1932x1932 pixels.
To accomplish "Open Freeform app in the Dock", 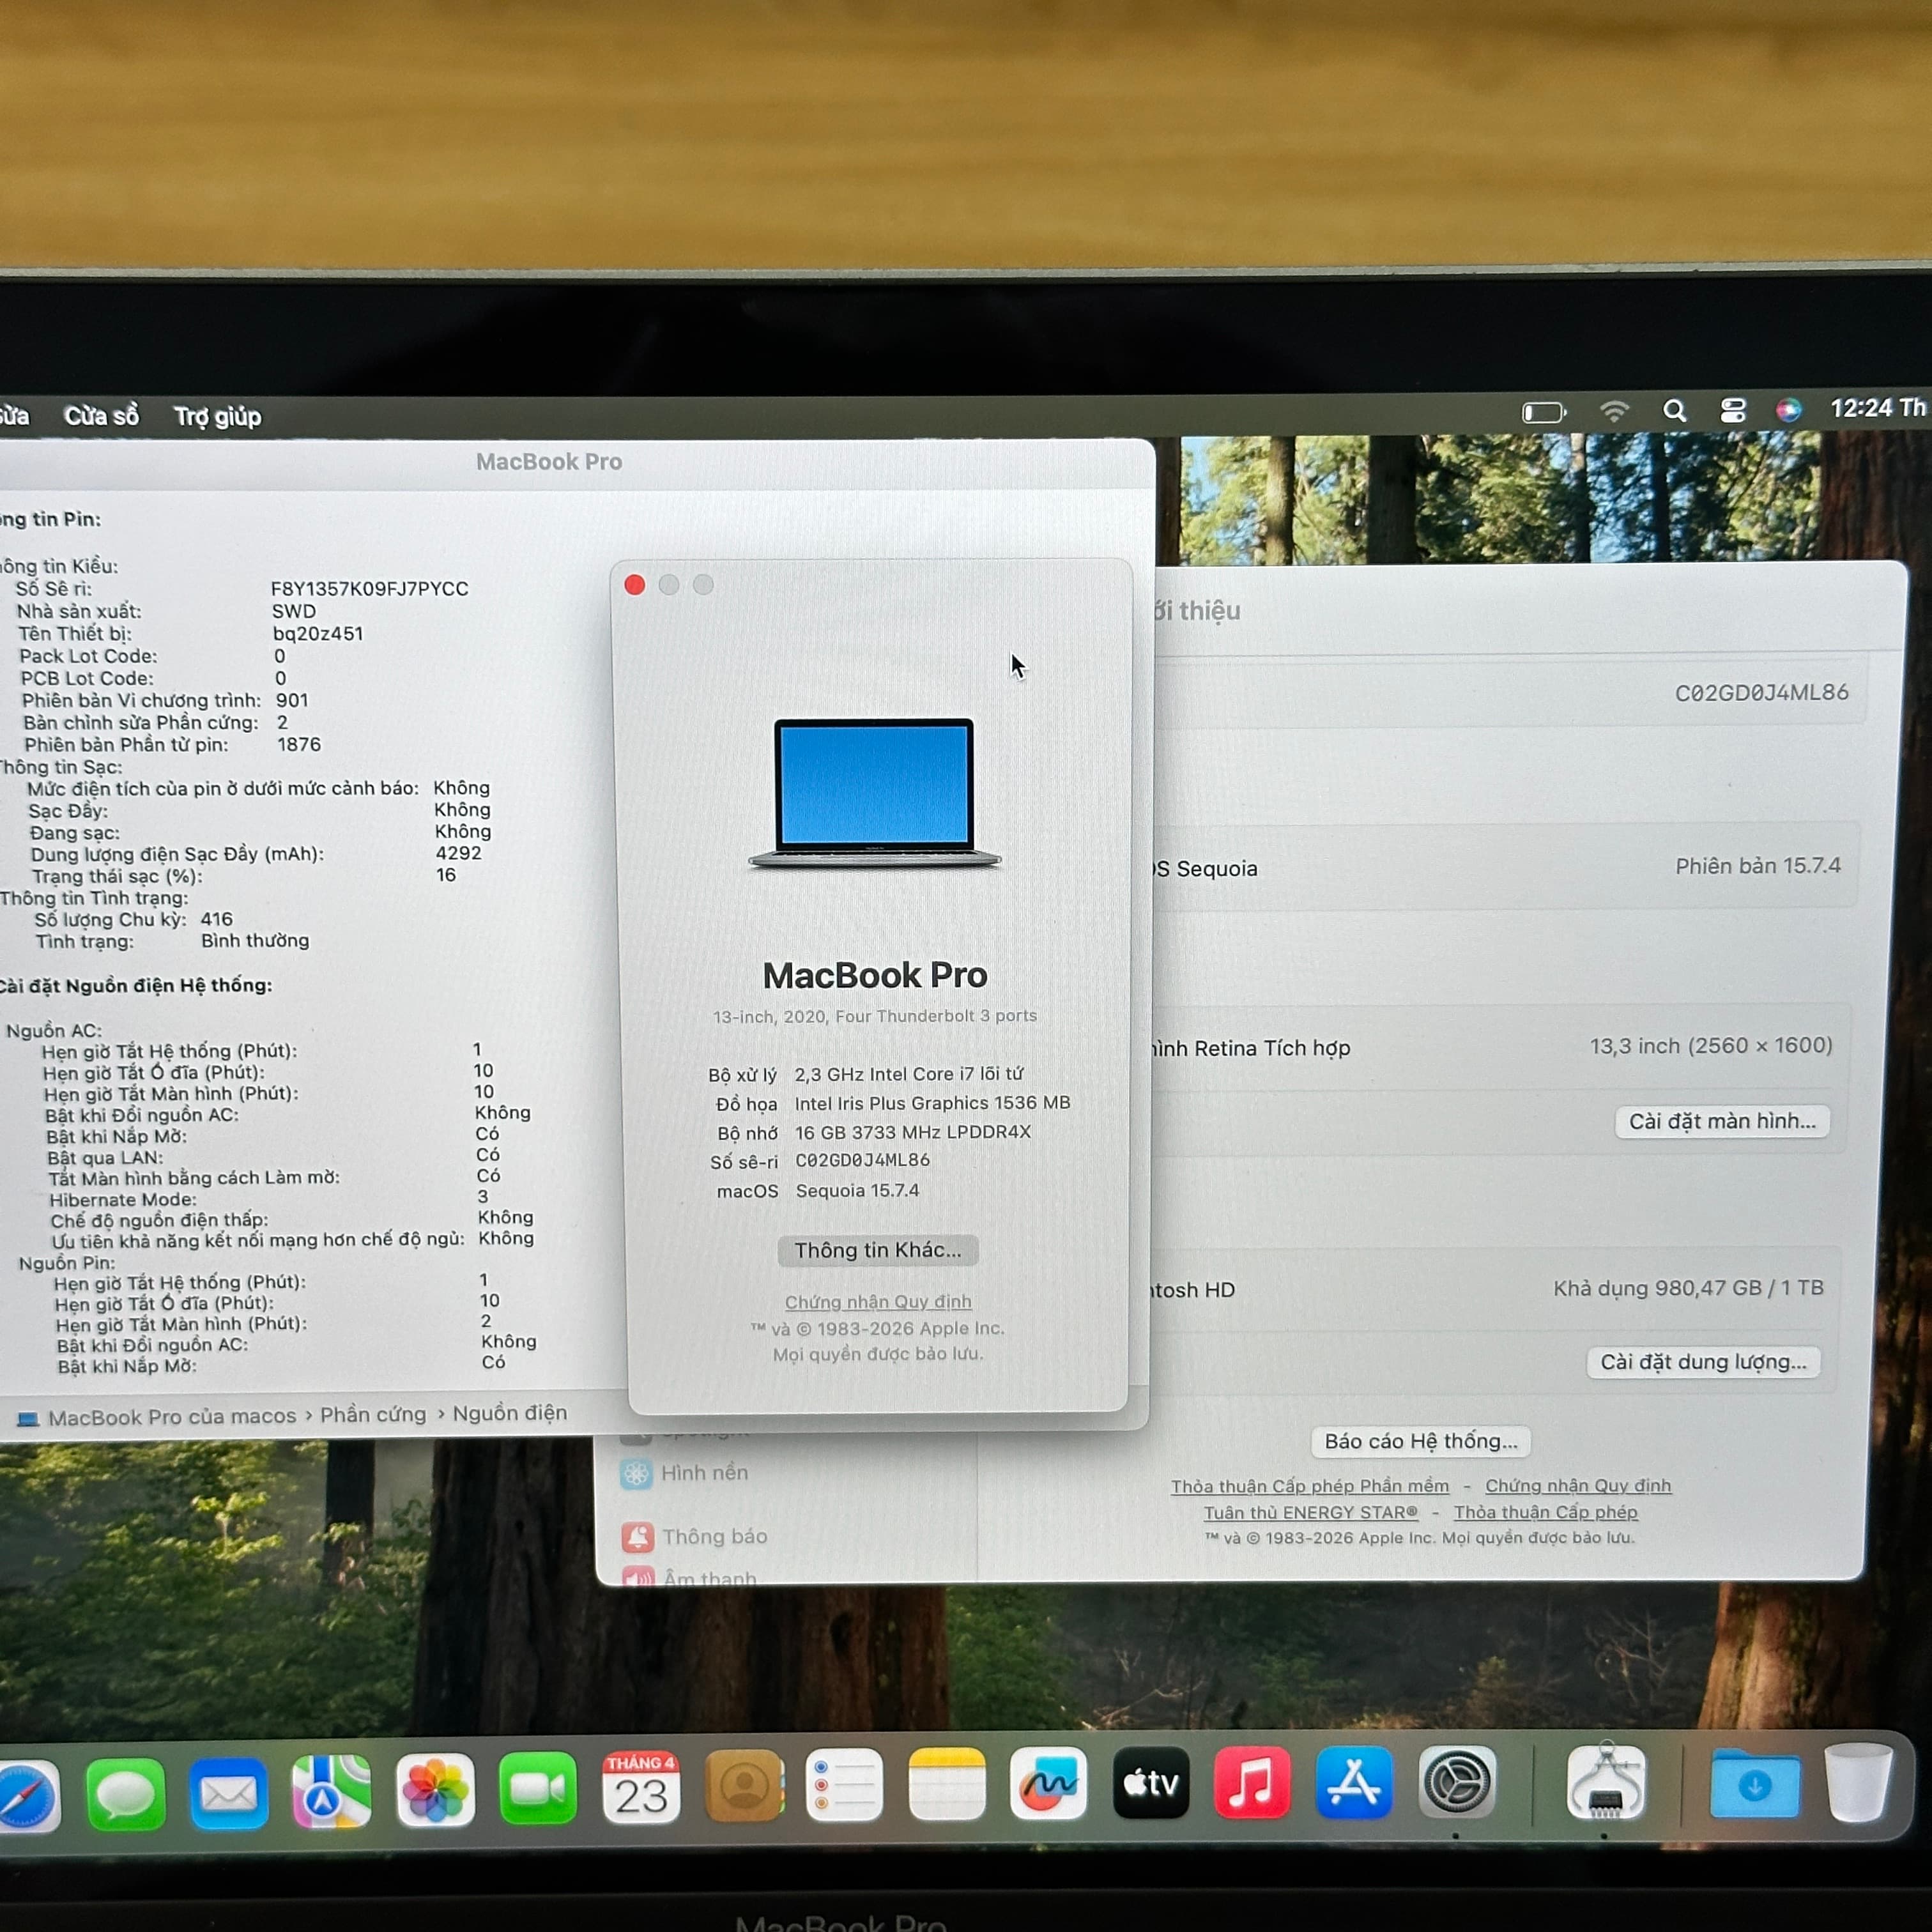I will pos(1048,1783).
